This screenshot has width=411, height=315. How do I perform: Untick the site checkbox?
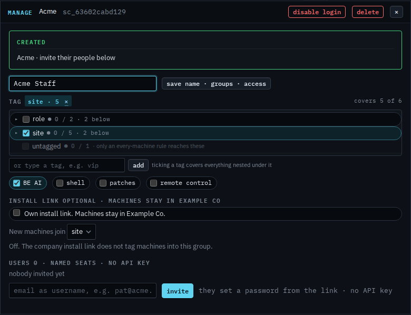(26, 133)
